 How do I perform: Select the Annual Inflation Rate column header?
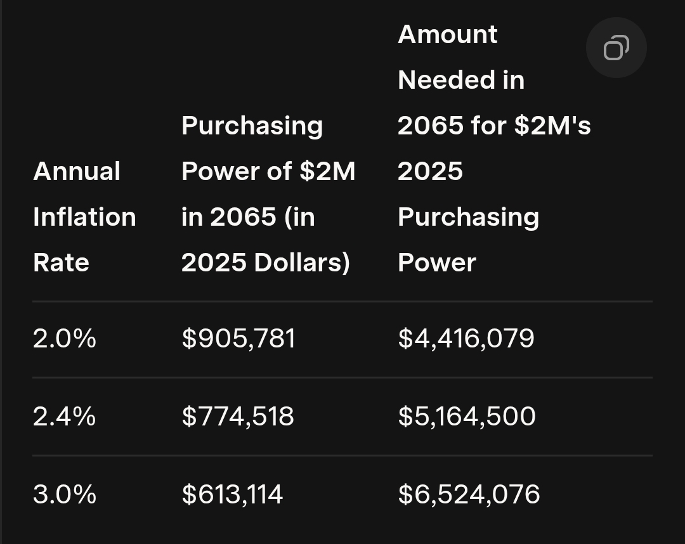(x=84, y=216)
